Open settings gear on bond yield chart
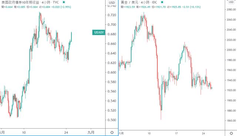This screenshot has width=237, height=136. [x=112, y=132]
